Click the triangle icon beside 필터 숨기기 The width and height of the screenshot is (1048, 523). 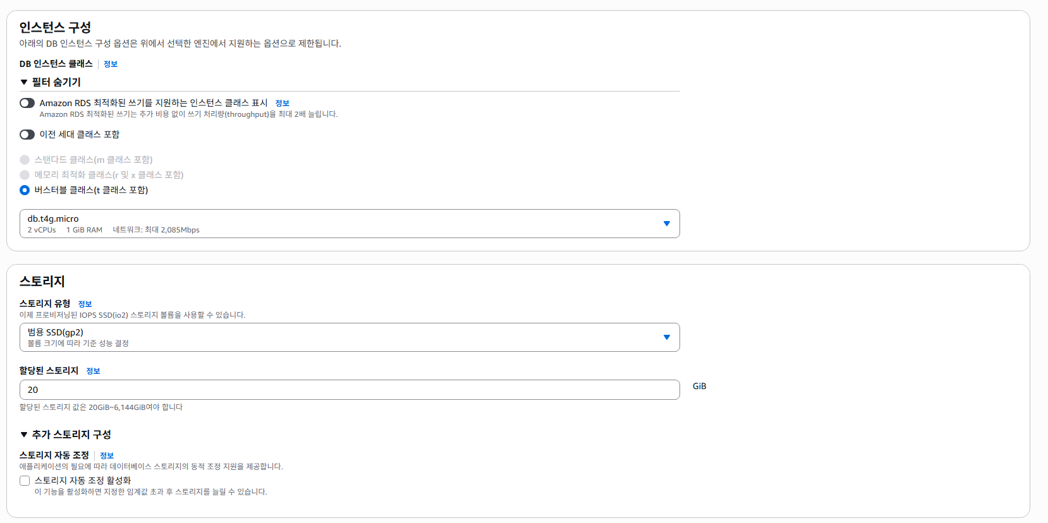coord(24,82)
